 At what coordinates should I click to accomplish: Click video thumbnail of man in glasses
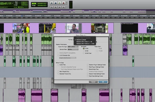(x=74, y=28)
